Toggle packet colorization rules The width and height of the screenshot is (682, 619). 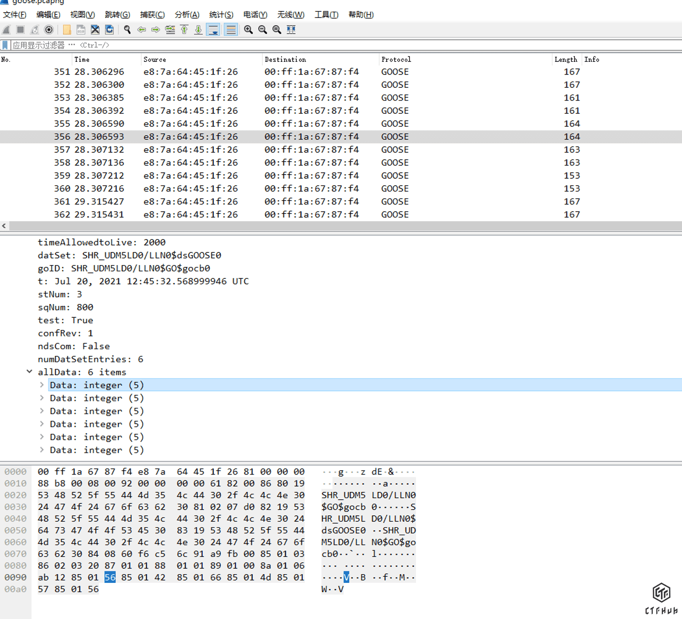[x=231, y=30]
